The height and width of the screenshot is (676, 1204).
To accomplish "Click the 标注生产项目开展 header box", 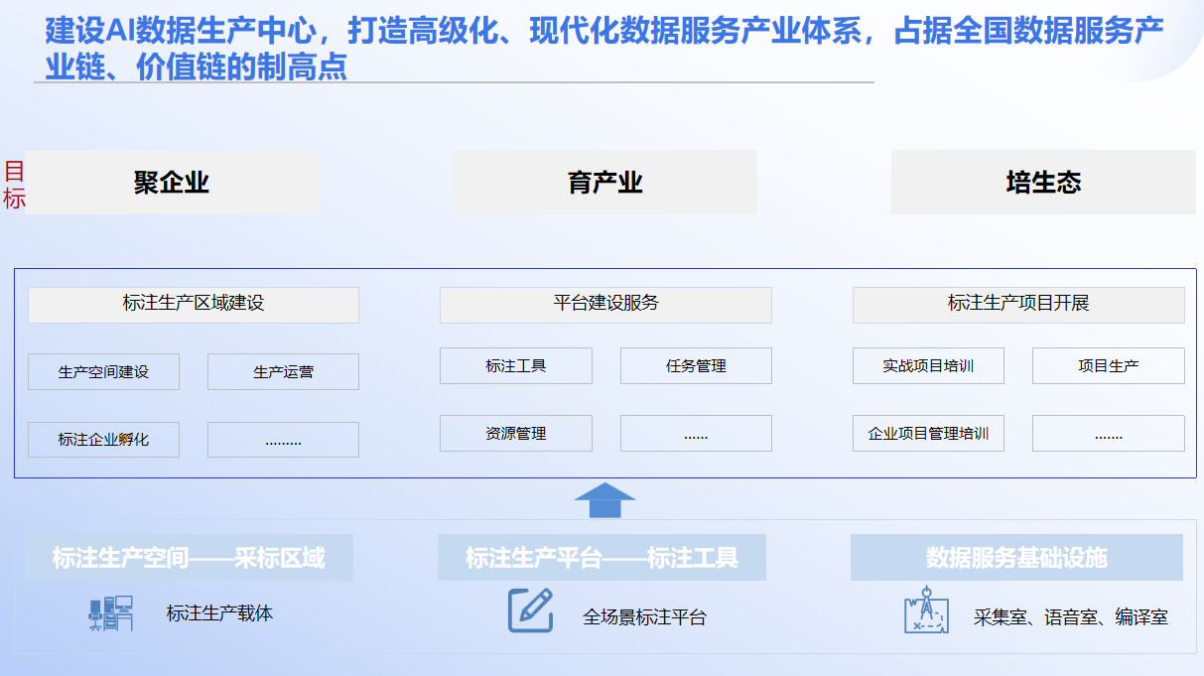I will click(x=1018, y=305).
